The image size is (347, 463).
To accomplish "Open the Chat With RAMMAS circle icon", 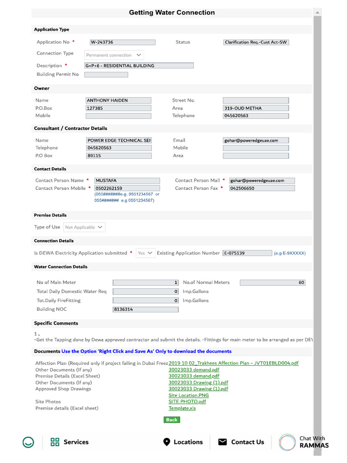I will click(x=287, y=442).
